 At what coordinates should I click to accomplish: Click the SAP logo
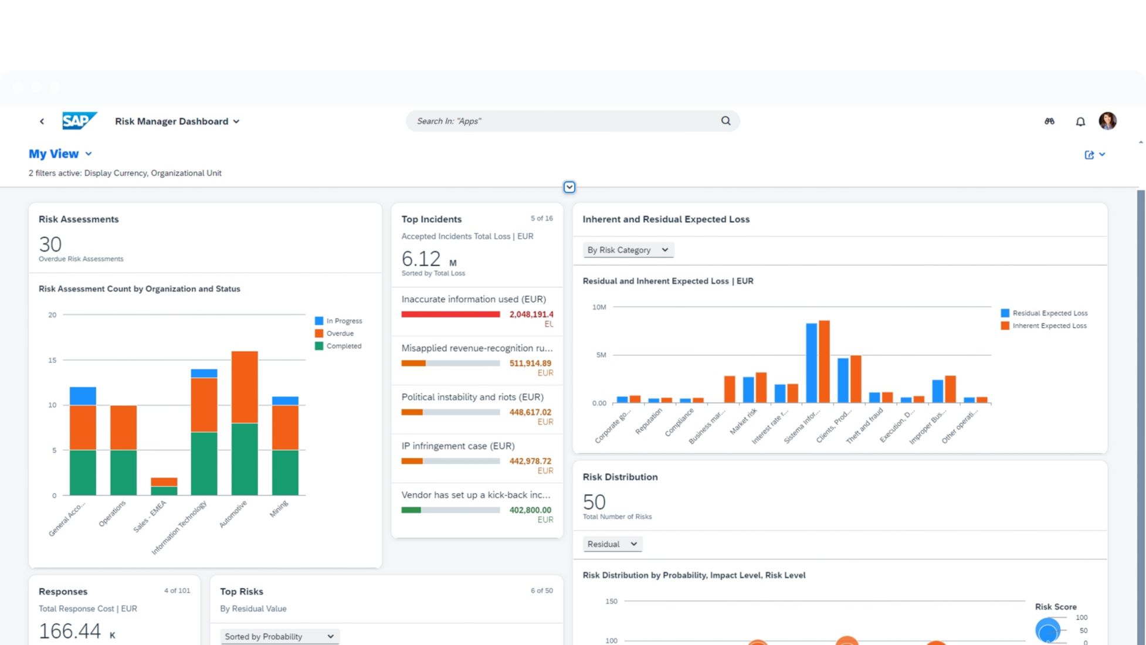[x=79, y=121]
